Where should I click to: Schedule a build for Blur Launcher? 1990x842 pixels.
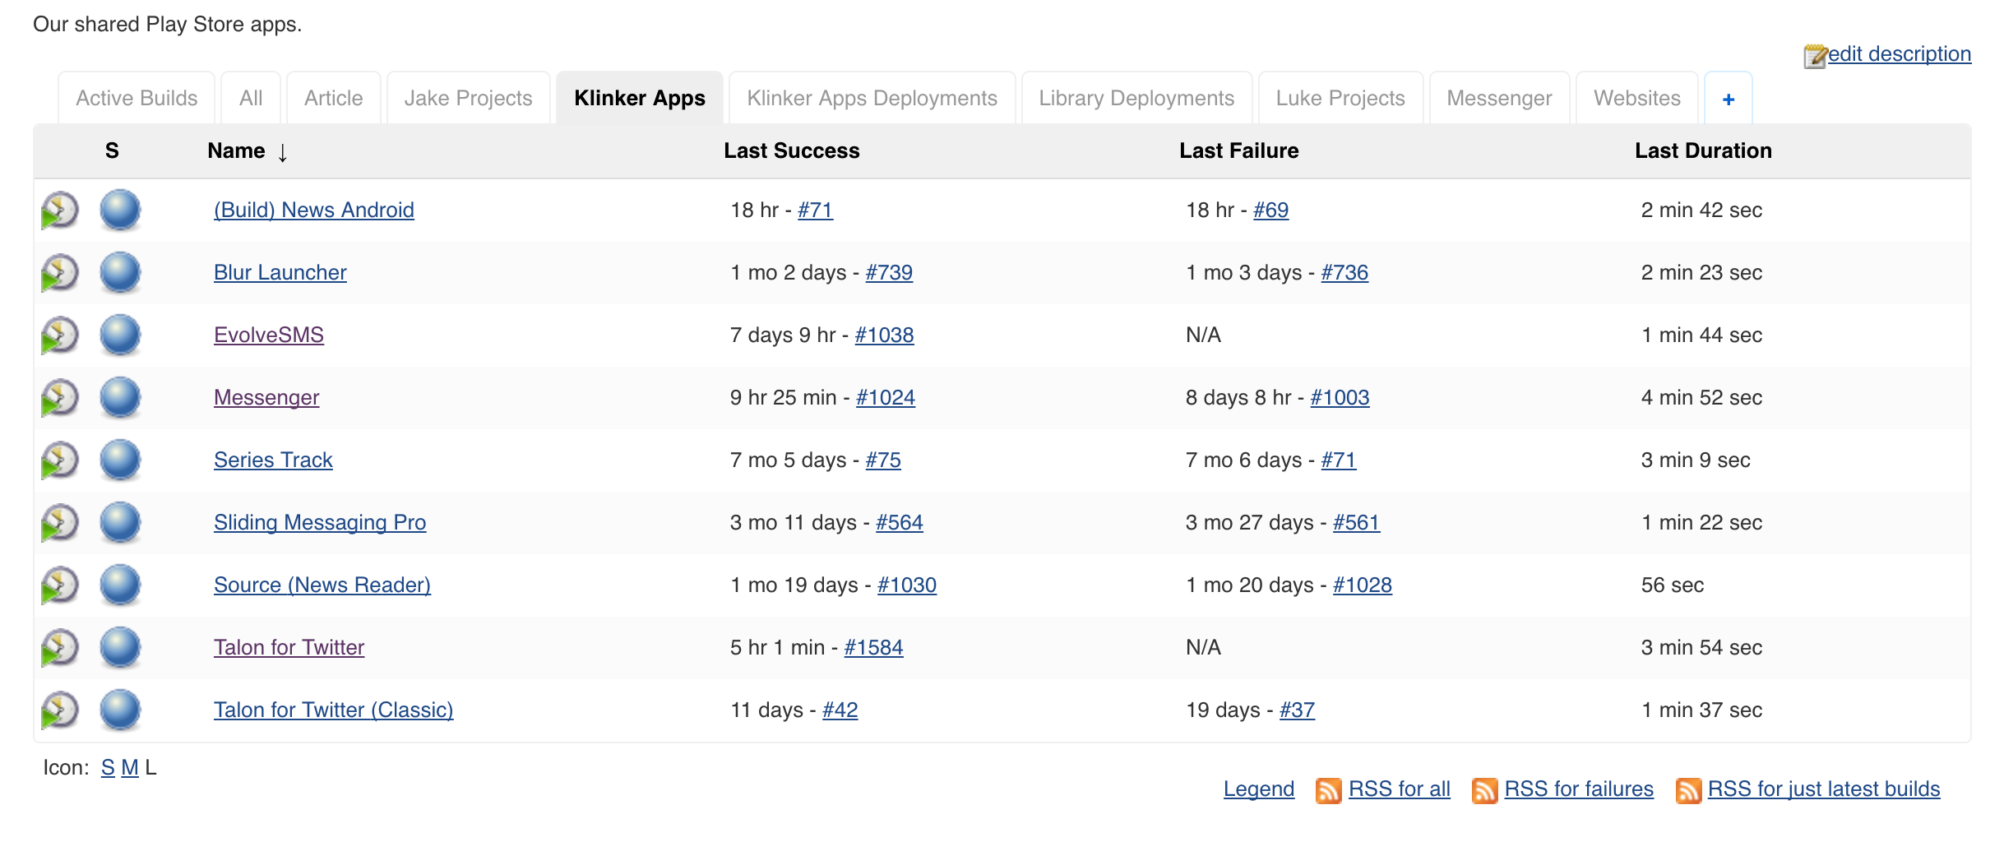click(59, 273)
